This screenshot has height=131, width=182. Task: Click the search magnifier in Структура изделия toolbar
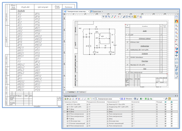[166, 99]
